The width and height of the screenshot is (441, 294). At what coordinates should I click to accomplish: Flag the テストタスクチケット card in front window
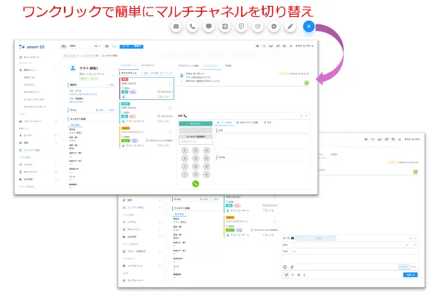[171, 132]
